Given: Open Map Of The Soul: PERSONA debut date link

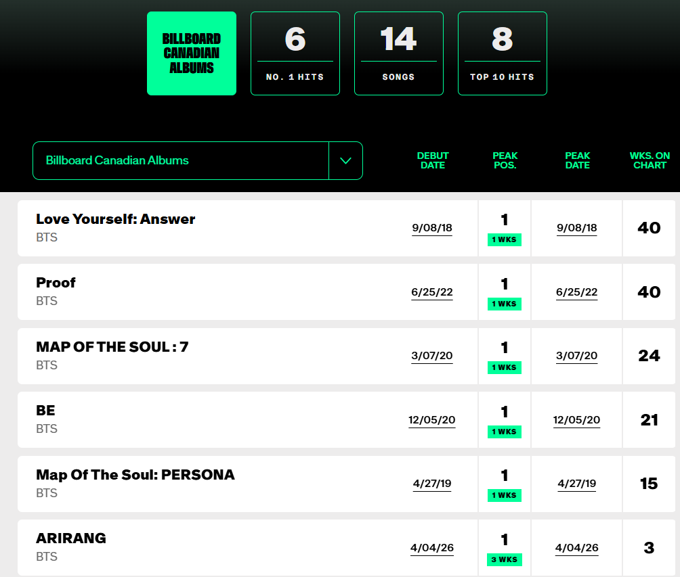Looking at the screenshot, I should (432, 484).
